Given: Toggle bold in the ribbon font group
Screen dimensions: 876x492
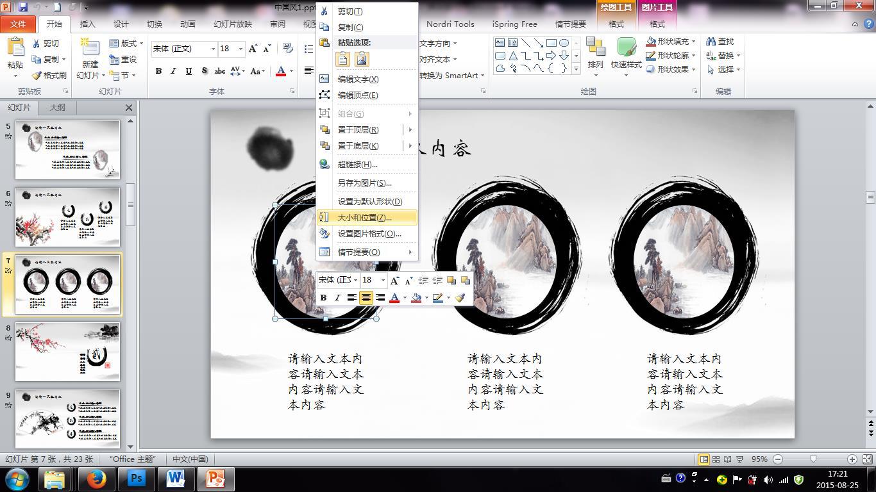Looking at the screenshot, I should (158, 71).
